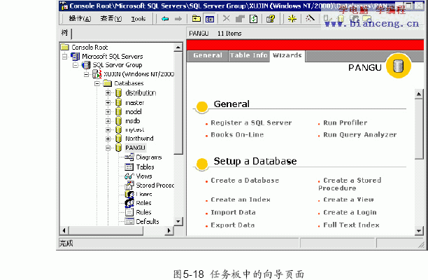Collapse the Databases folder node
Screen dimensions: 428x280
click(97, 83)
